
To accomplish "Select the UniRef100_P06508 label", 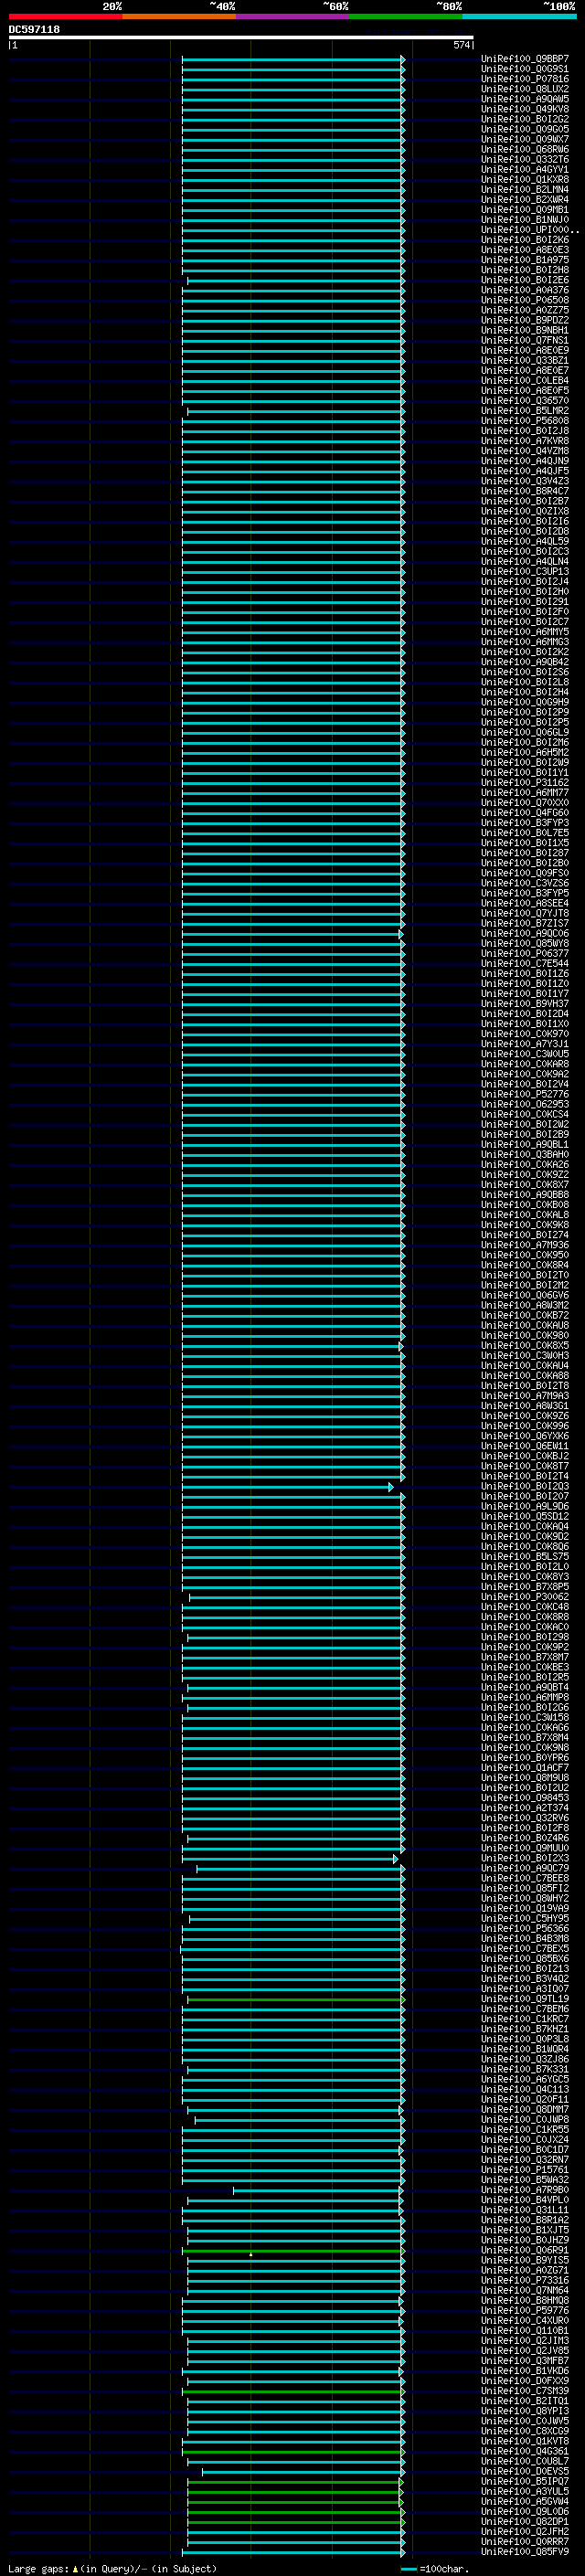I will [x=525, y=300].
